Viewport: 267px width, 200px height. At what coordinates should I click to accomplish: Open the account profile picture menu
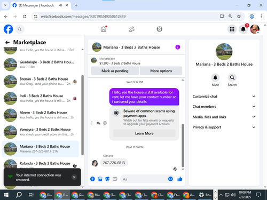255,29
